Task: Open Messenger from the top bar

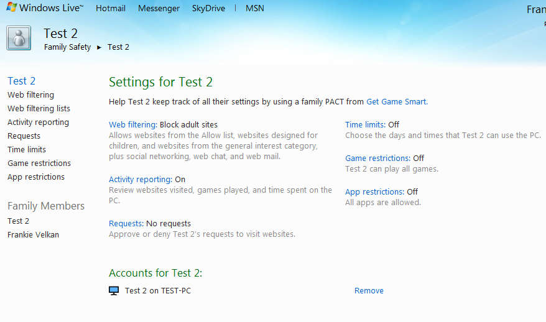Action: click(x=159, y=9)
